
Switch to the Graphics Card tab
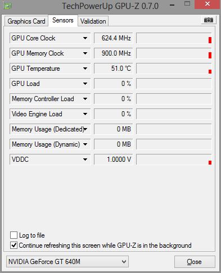click(26, 21)
